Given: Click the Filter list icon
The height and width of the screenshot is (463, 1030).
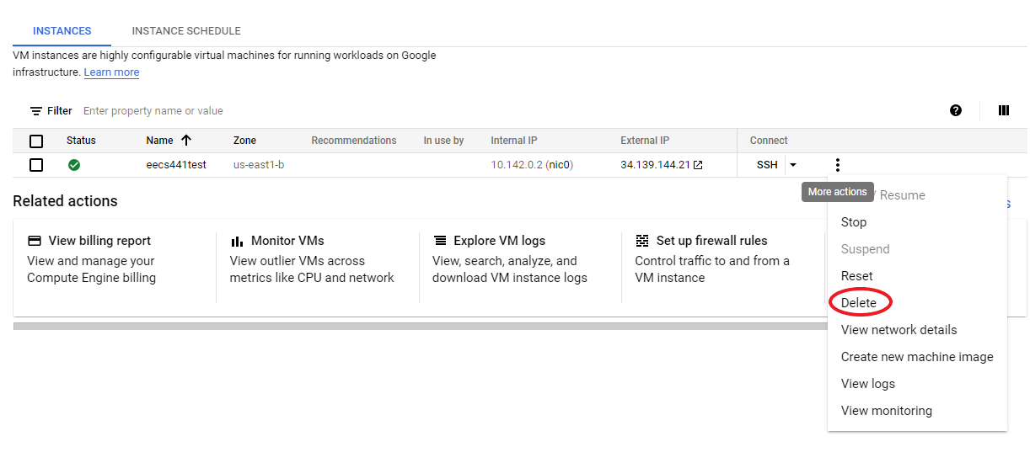Looking at the screenshot, I should (36, 111).
